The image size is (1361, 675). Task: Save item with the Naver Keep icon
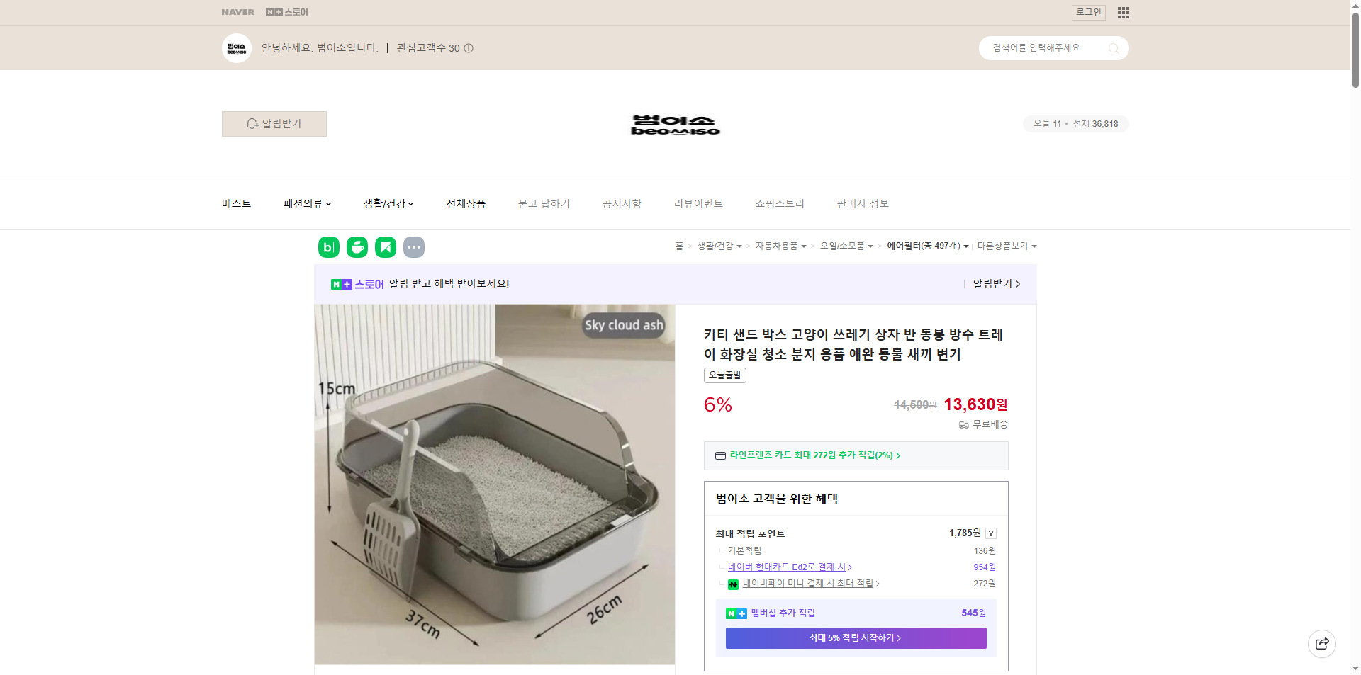tap(385, 247)
